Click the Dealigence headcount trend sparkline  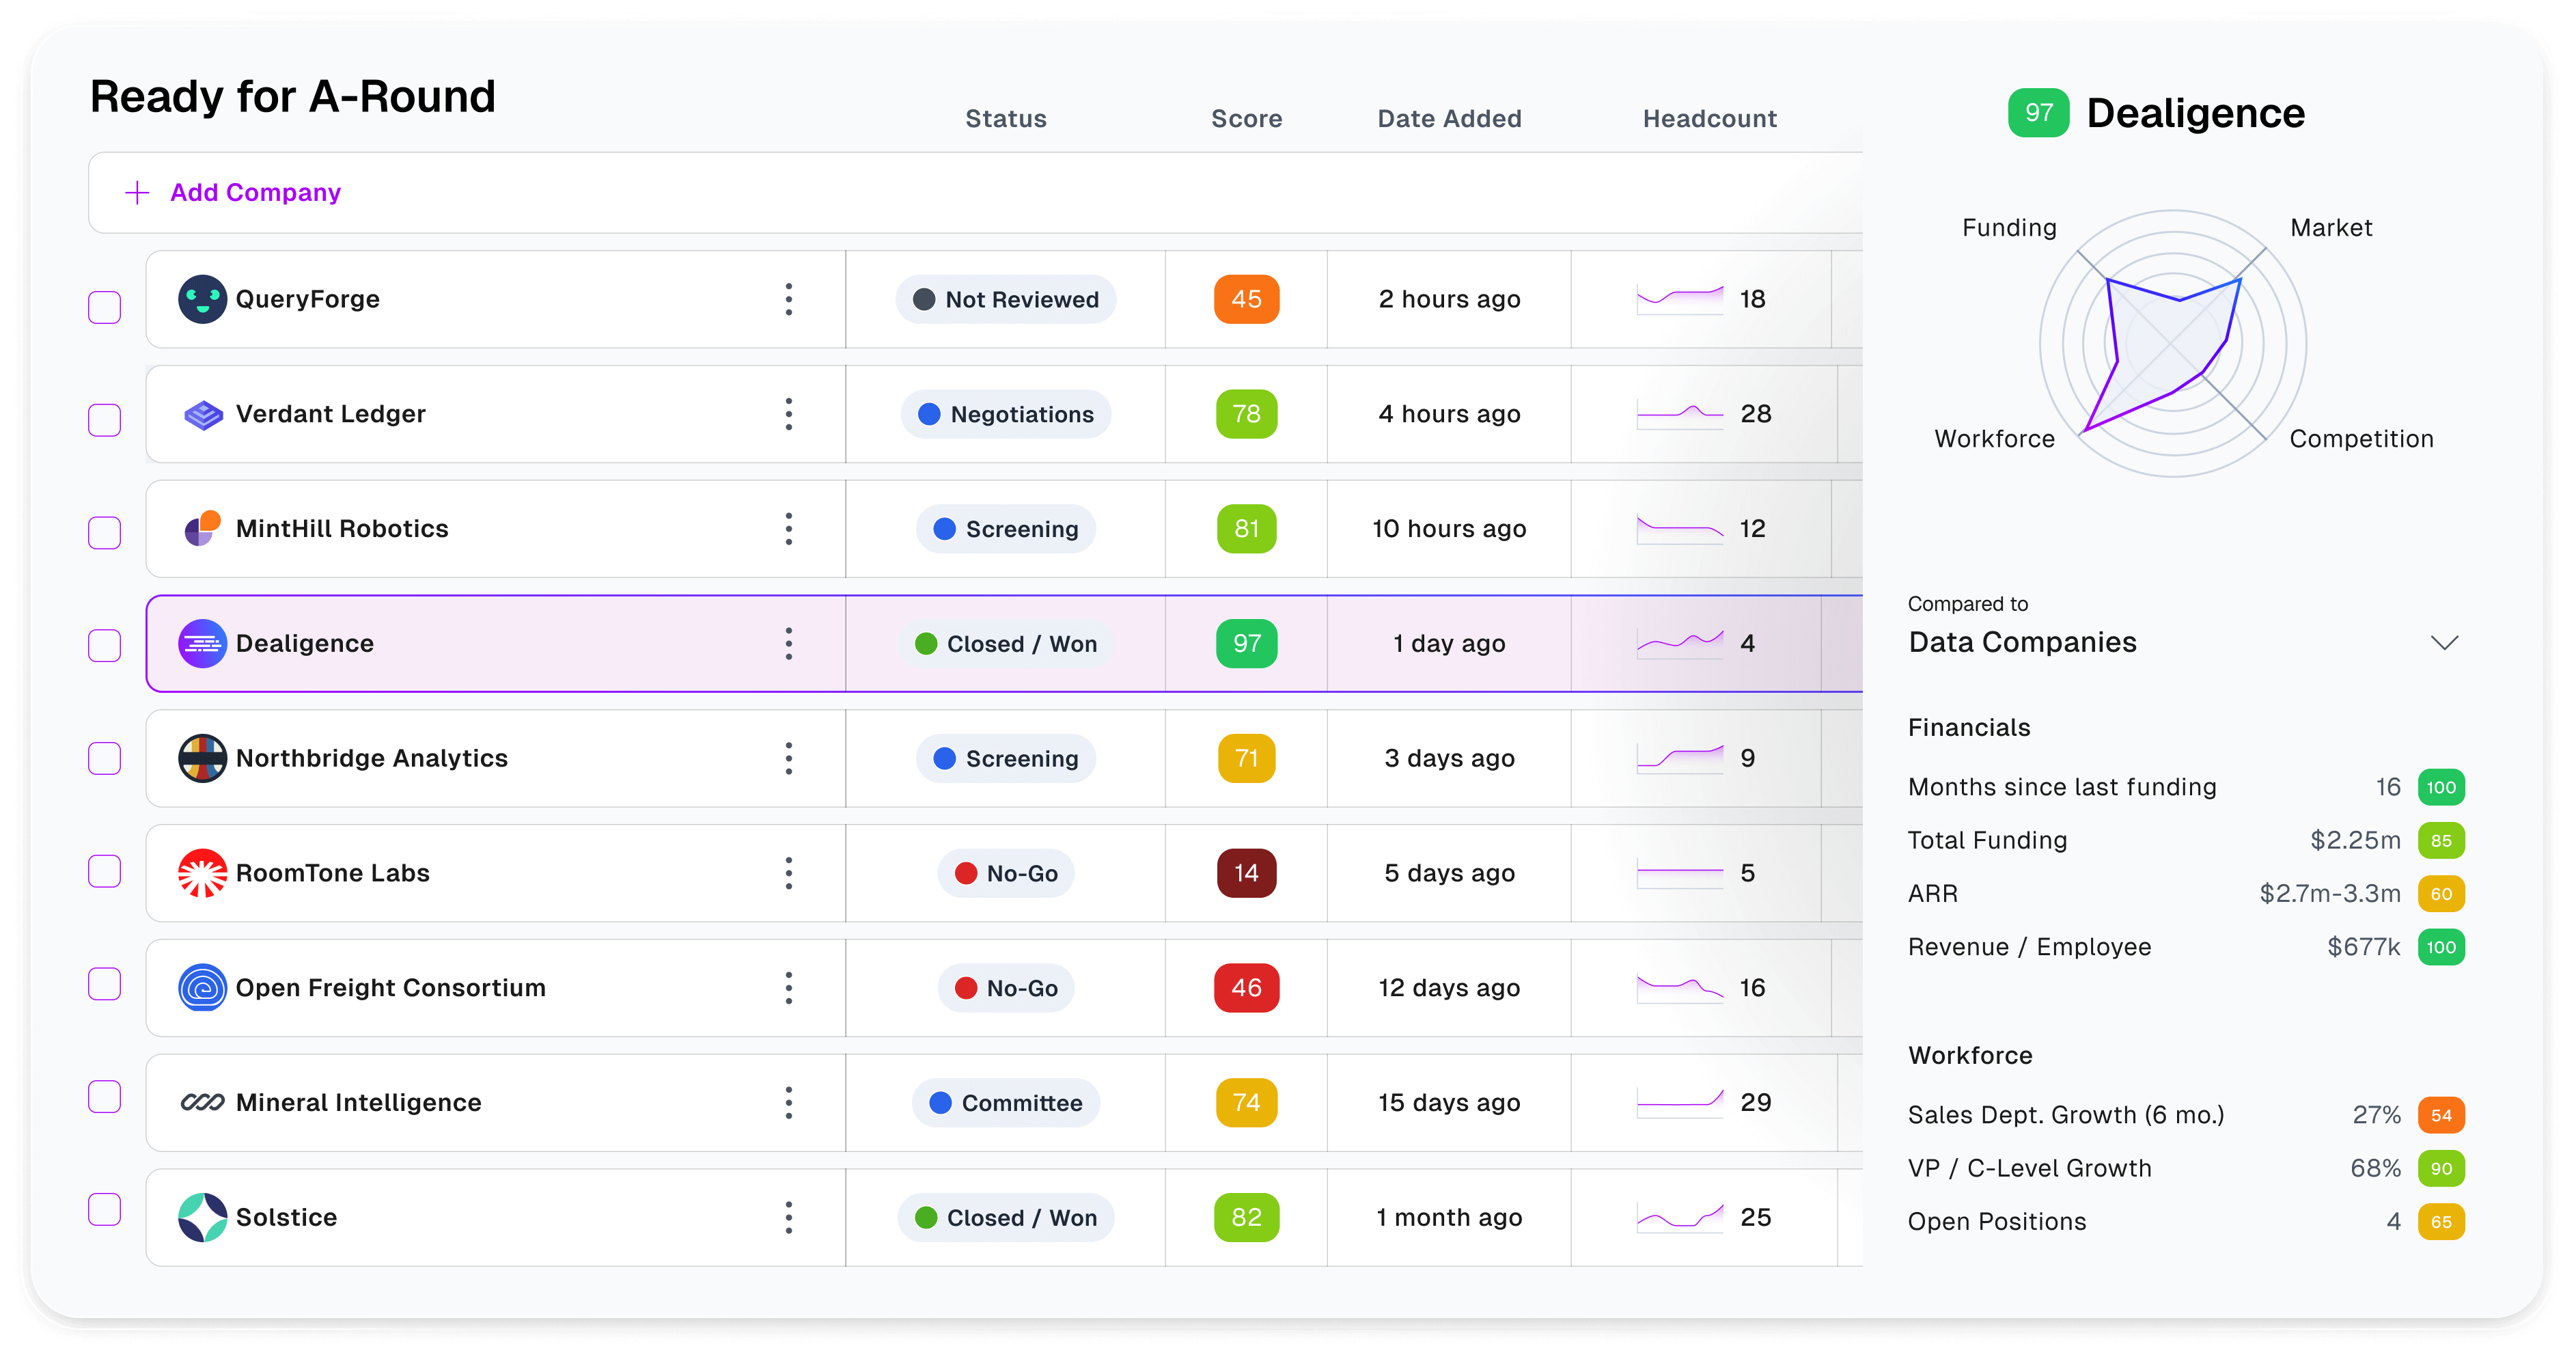coord(1680,643)
